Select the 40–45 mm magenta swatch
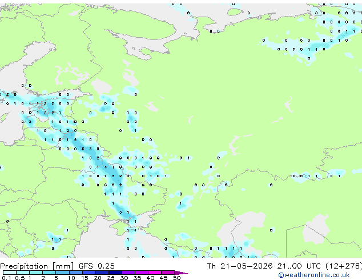The image size is (362, 280). [x=155, y=273]
